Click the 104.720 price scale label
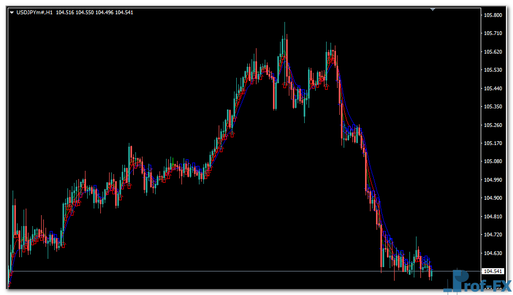The width and height of the screenshot is (513, 295). coord(493,235)
